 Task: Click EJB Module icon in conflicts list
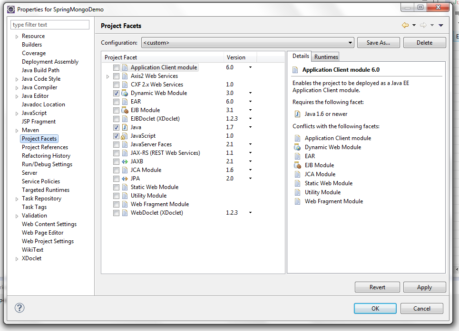click(x=297, y=165)
